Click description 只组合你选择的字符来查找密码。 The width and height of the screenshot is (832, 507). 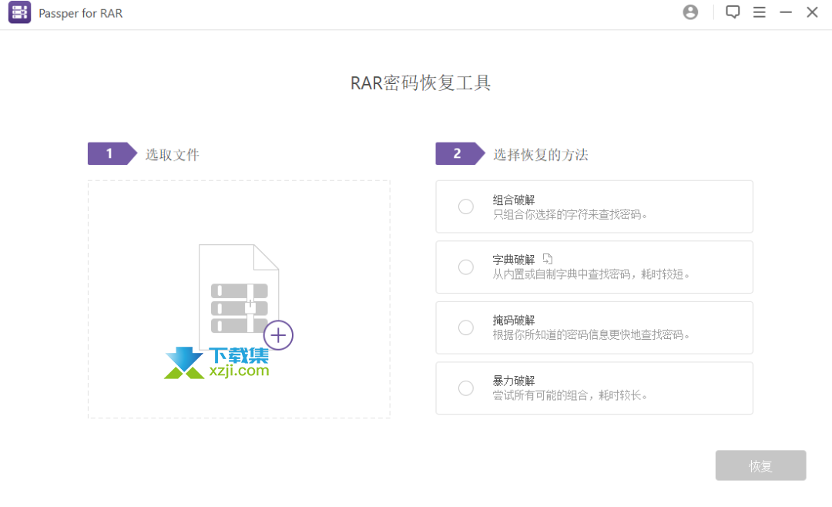[x=570, y=214]
